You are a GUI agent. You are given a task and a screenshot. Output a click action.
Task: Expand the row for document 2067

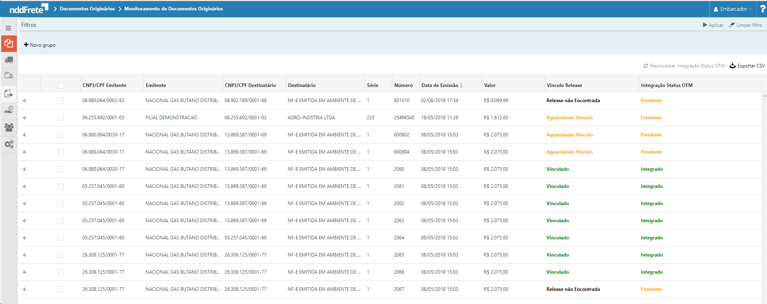[x=24, y=289]
